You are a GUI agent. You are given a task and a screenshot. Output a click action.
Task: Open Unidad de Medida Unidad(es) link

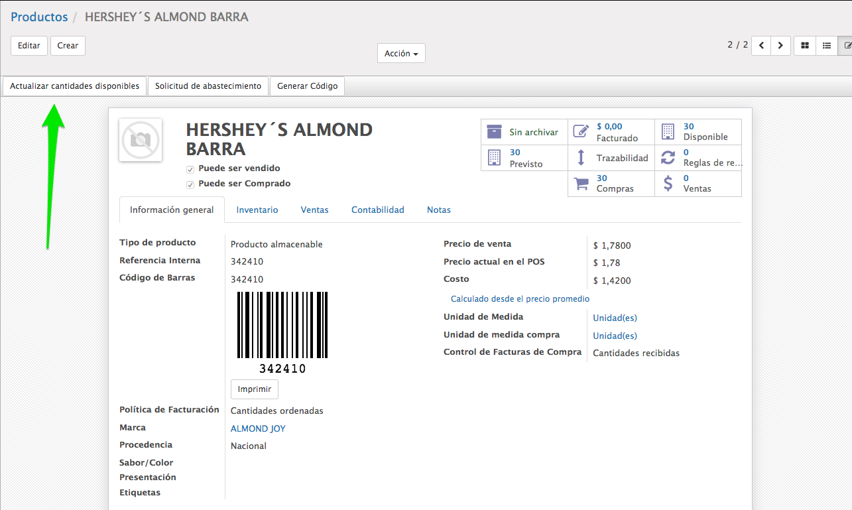pos(615,318)
